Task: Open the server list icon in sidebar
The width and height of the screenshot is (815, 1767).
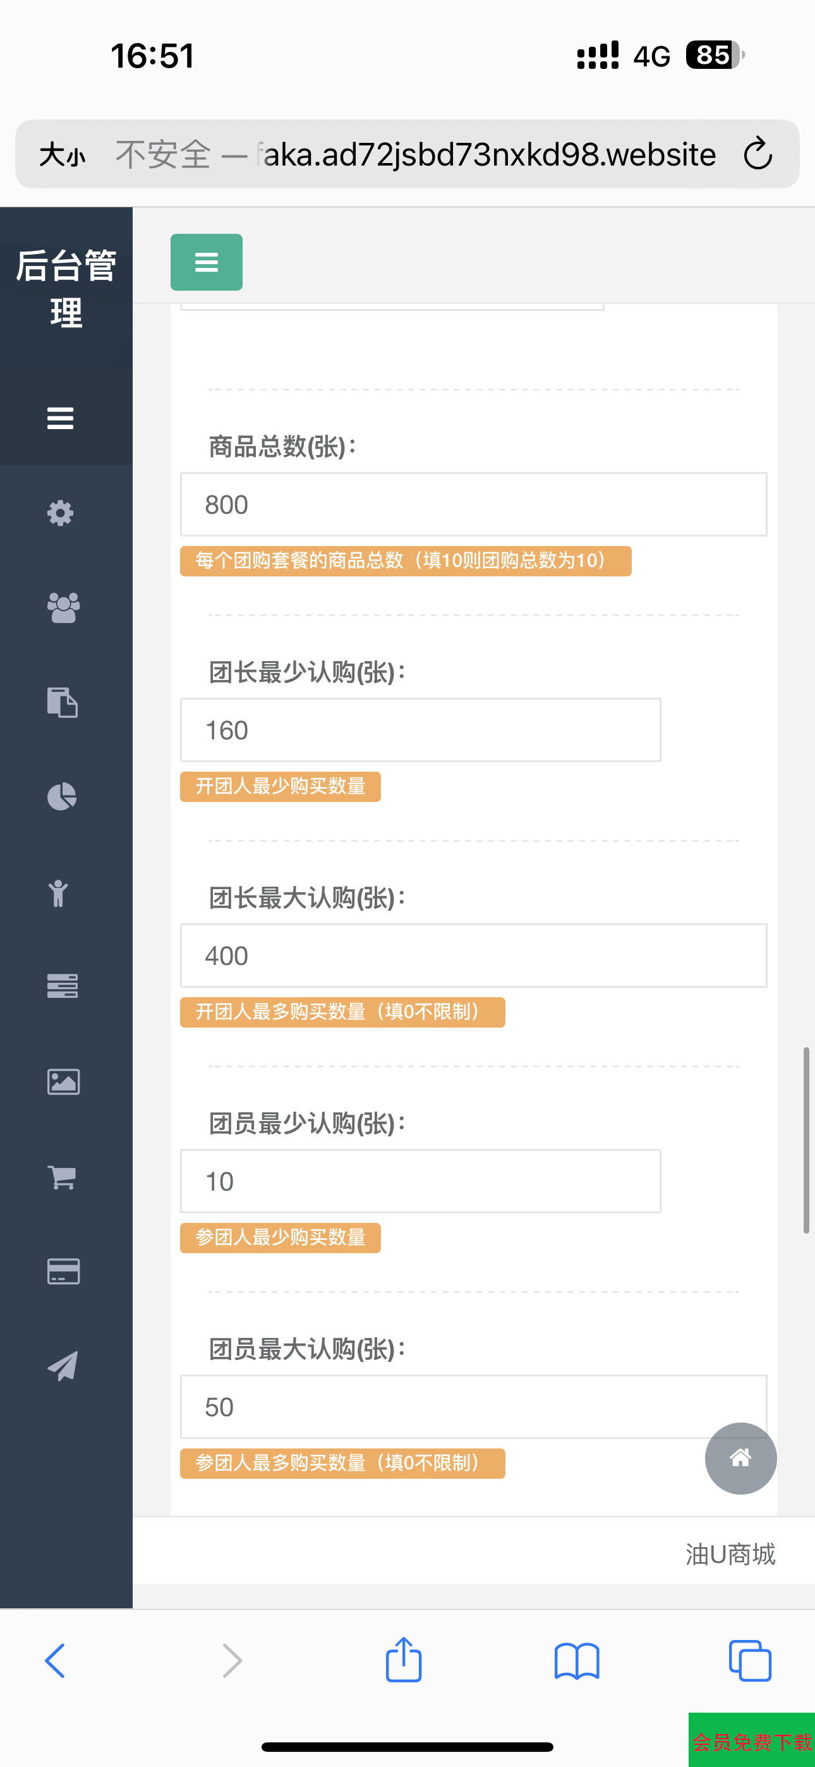Action: click(63, 986)
